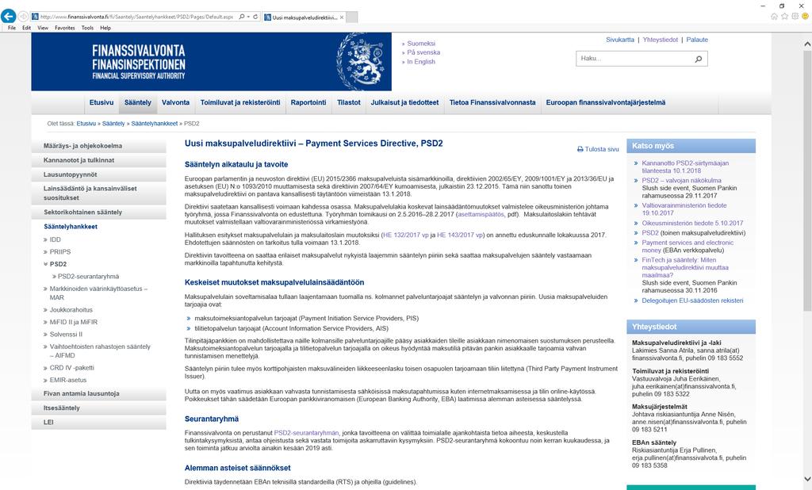Switch language to In English

[x=421, y=62]
